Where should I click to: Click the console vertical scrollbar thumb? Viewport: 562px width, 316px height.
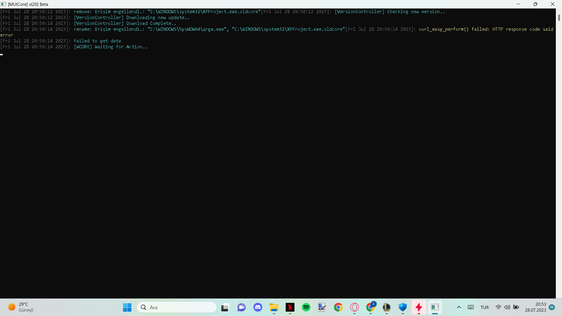coord(559,18)
